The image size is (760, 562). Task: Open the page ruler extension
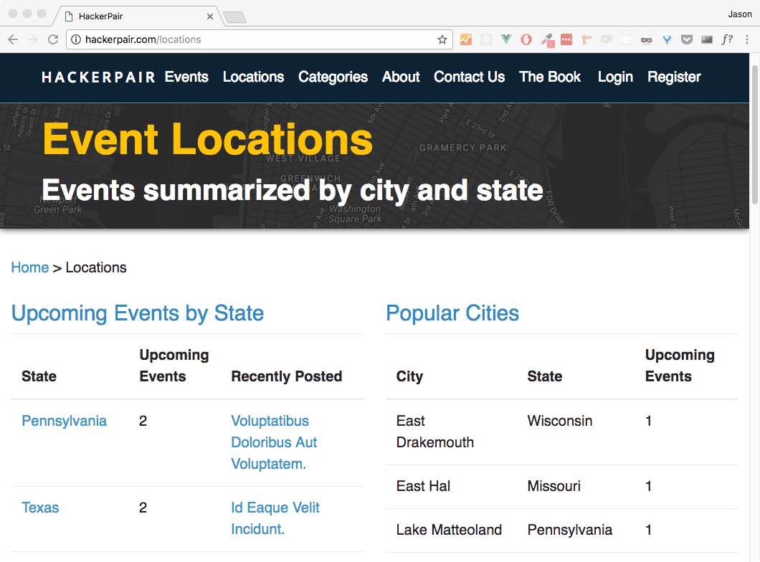pyautogui.click(x=586, y=39)
